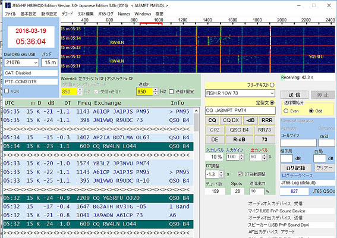Click the 自局 dB field
The height and width of the screenshot is (238, 337).
(x=320, y=158)
